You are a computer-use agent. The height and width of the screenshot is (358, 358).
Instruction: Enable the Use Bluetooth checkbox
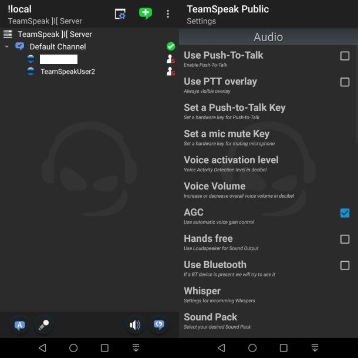[345, 265]
